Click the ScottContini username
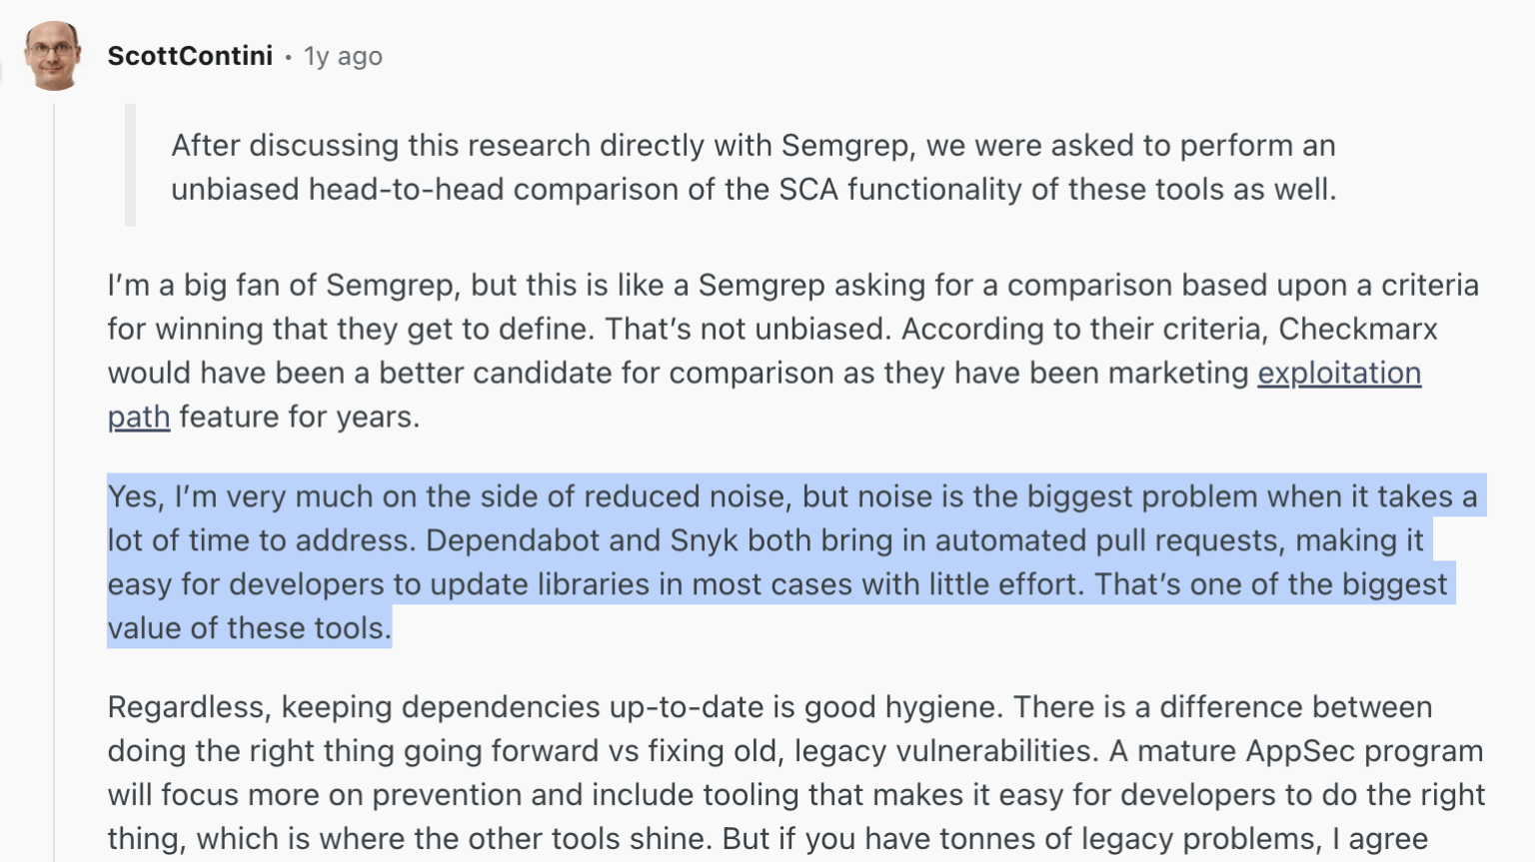 tap(191, 56)
